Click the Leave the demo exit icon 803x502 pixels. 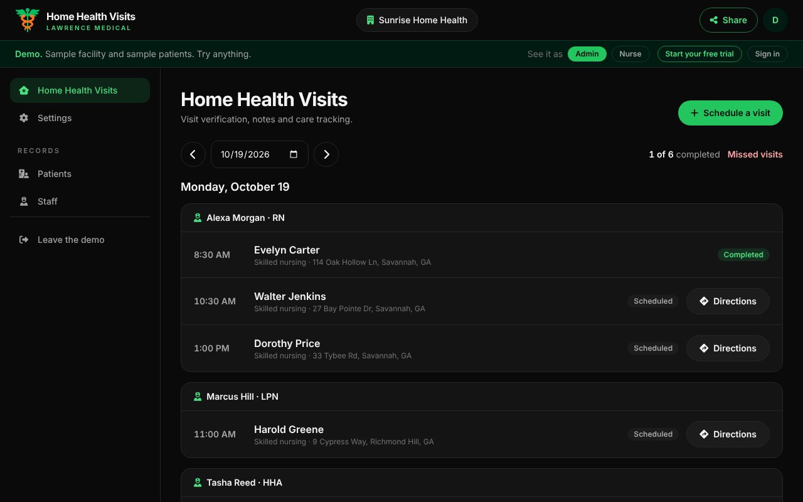tap(24, 240)
